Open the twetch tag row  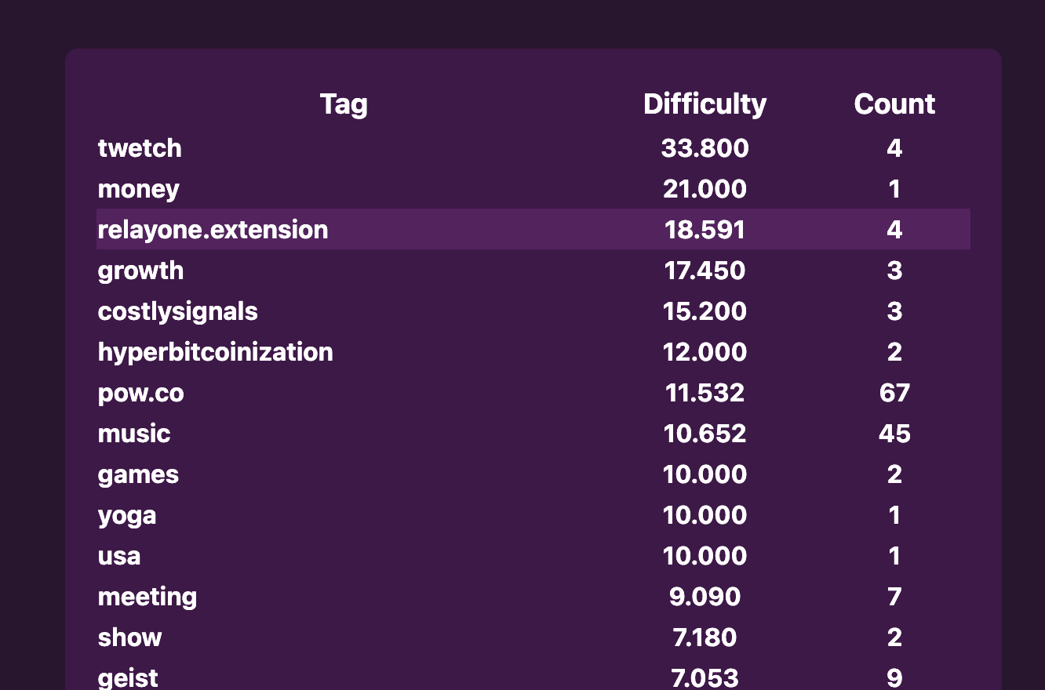pos(533,147)
